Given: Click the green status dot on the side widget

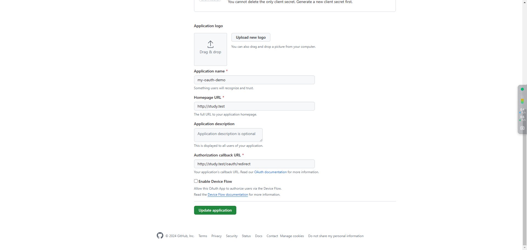Looking at the screenshot, I should [x=522, y=89].
